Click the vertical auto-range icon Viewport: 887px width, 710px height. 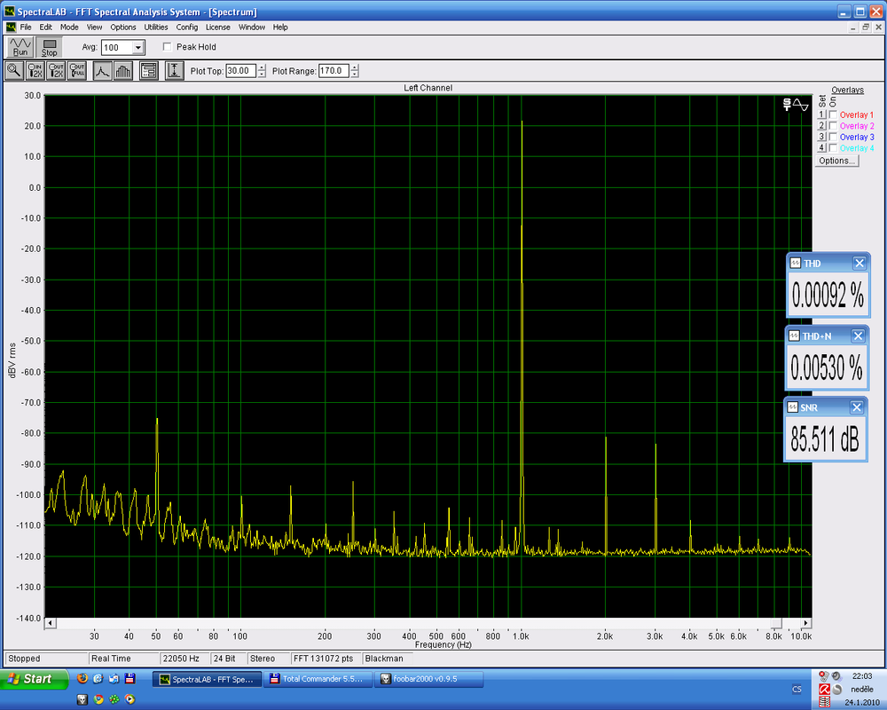[174, 71]
